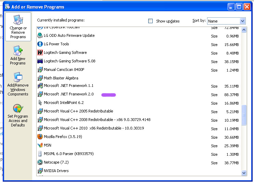This screenshot has width=254, height=183.
Task: Click the LG Power Tools blue arrow icon
Action: [x=40, y=44]
